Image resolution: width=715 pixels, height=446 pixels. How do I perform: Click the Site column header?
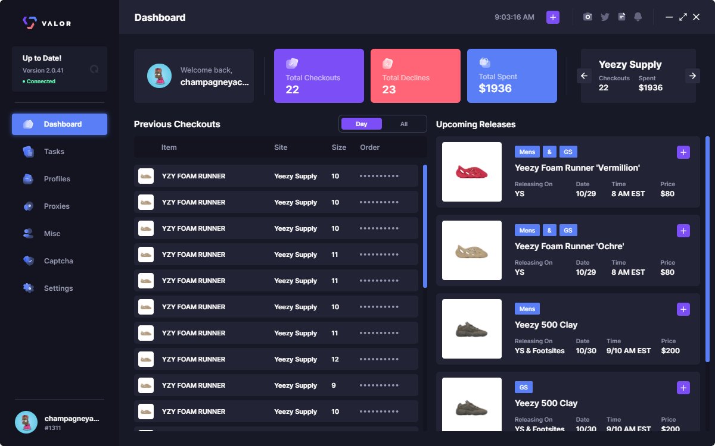281,147
